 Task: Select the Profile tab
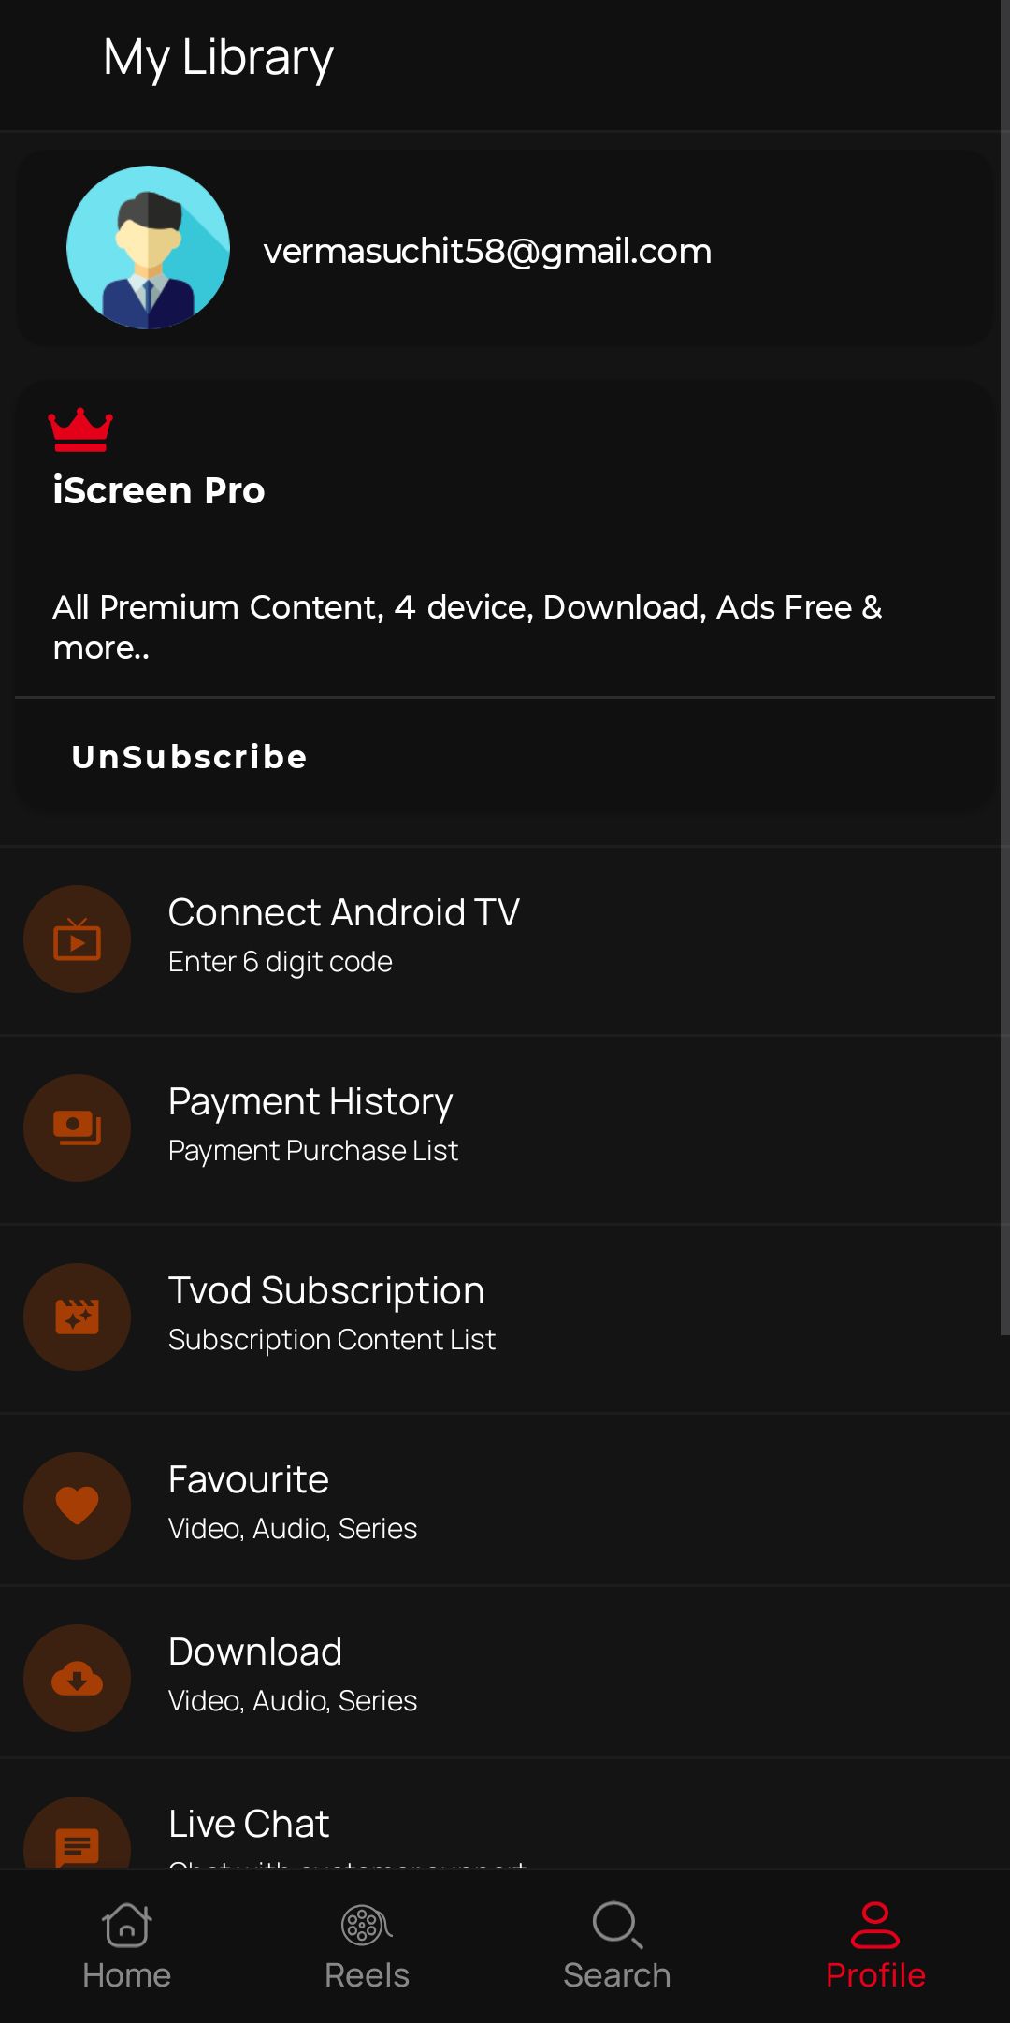875,1946
